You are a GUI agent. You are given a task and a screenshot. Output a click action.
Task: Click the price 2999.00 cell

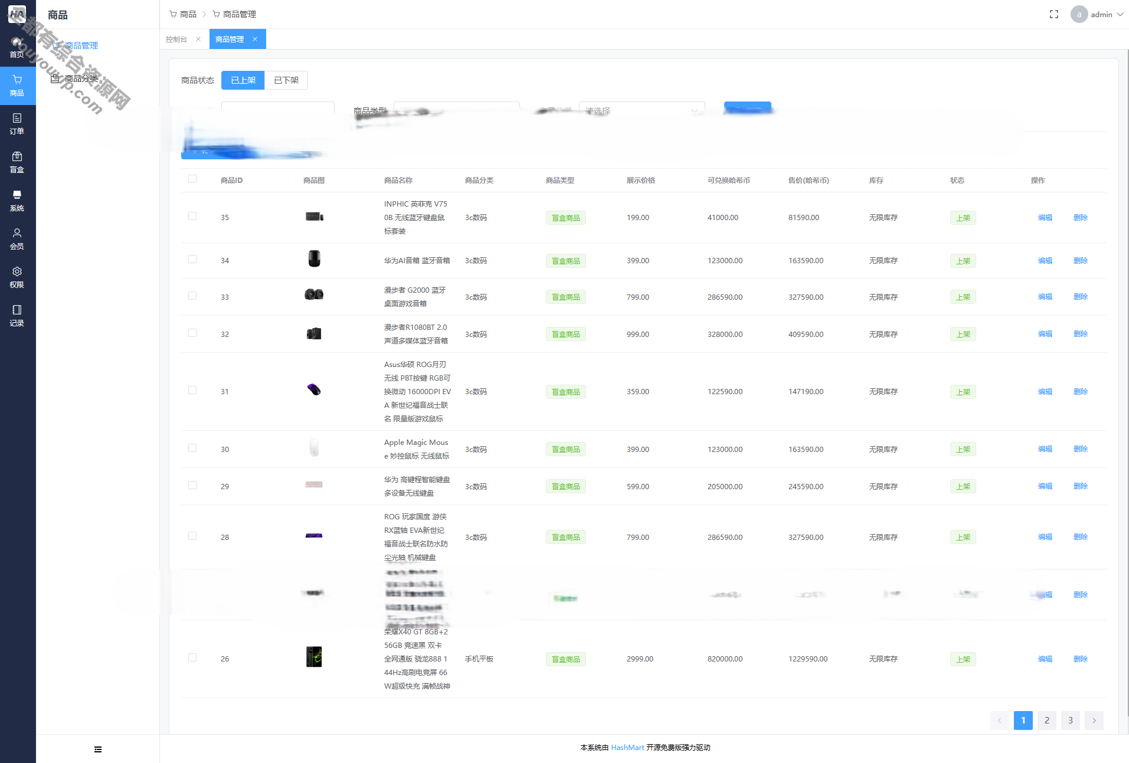coord(640,659)
